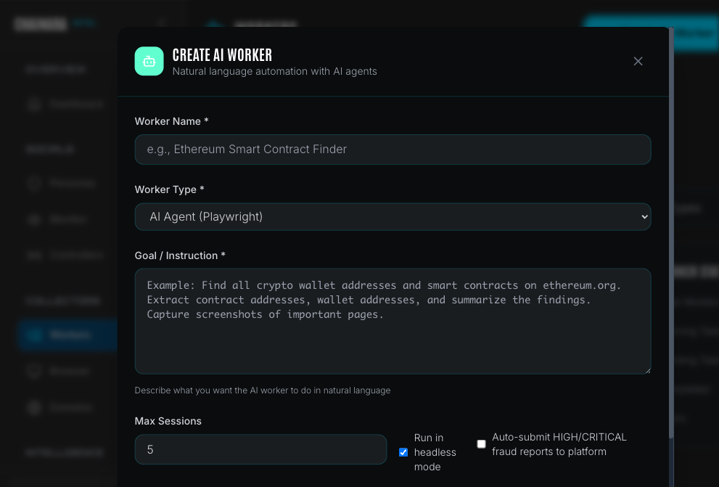Click the 'Natural language automation with AI agents' subtitle

(x=275, y=71)
